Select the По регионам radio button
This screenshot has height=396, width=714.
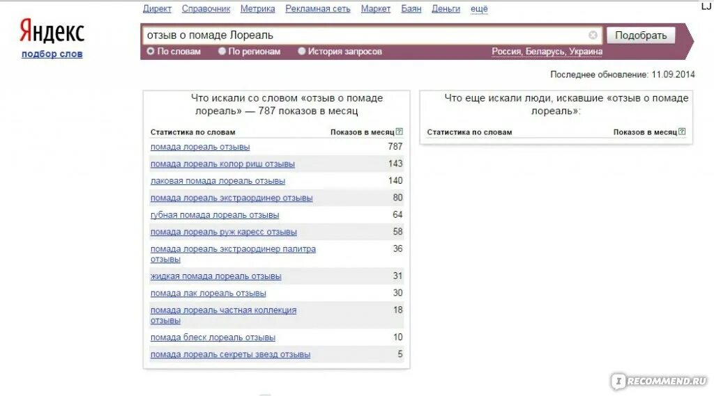pos(222,52)
